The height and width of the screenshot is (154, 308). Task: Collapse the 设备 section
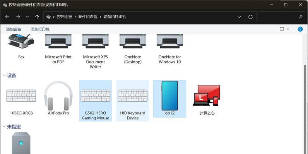pyautogui.click(x=4, y=75)
